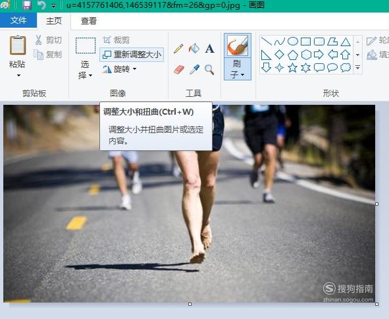389x319 pixels.
Task: Open the 旋转 rotate dropdown
Action: coord(119,69)
